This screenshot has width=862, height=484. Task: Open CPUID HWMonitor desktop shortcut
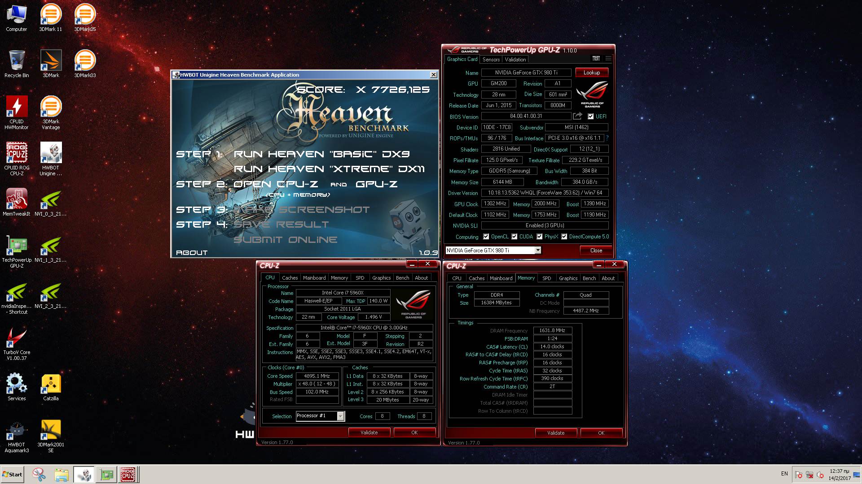(16, 113)
